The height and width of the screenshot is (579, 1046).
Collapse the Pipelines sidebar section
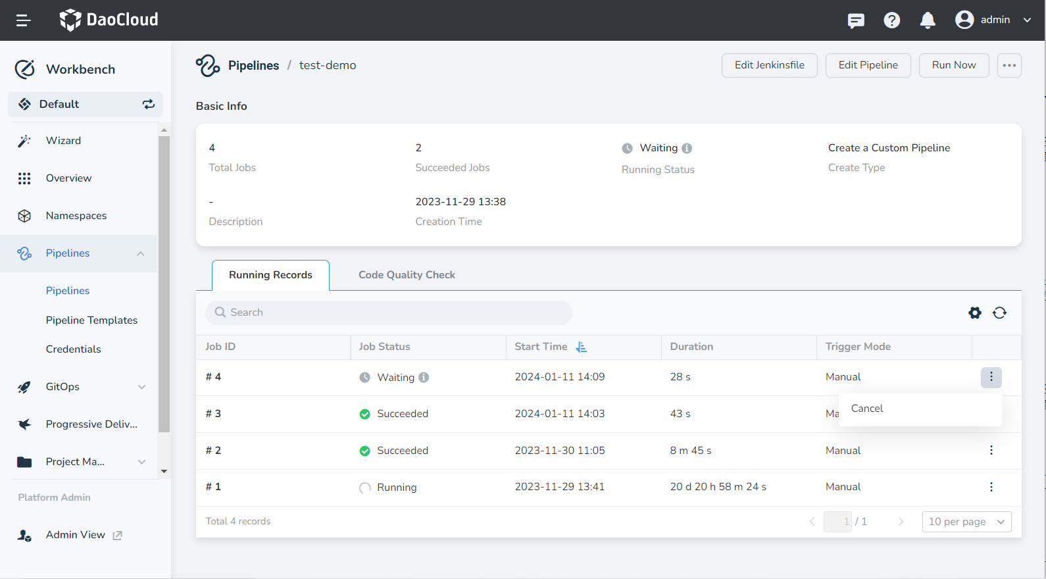(x=140, y=254)
